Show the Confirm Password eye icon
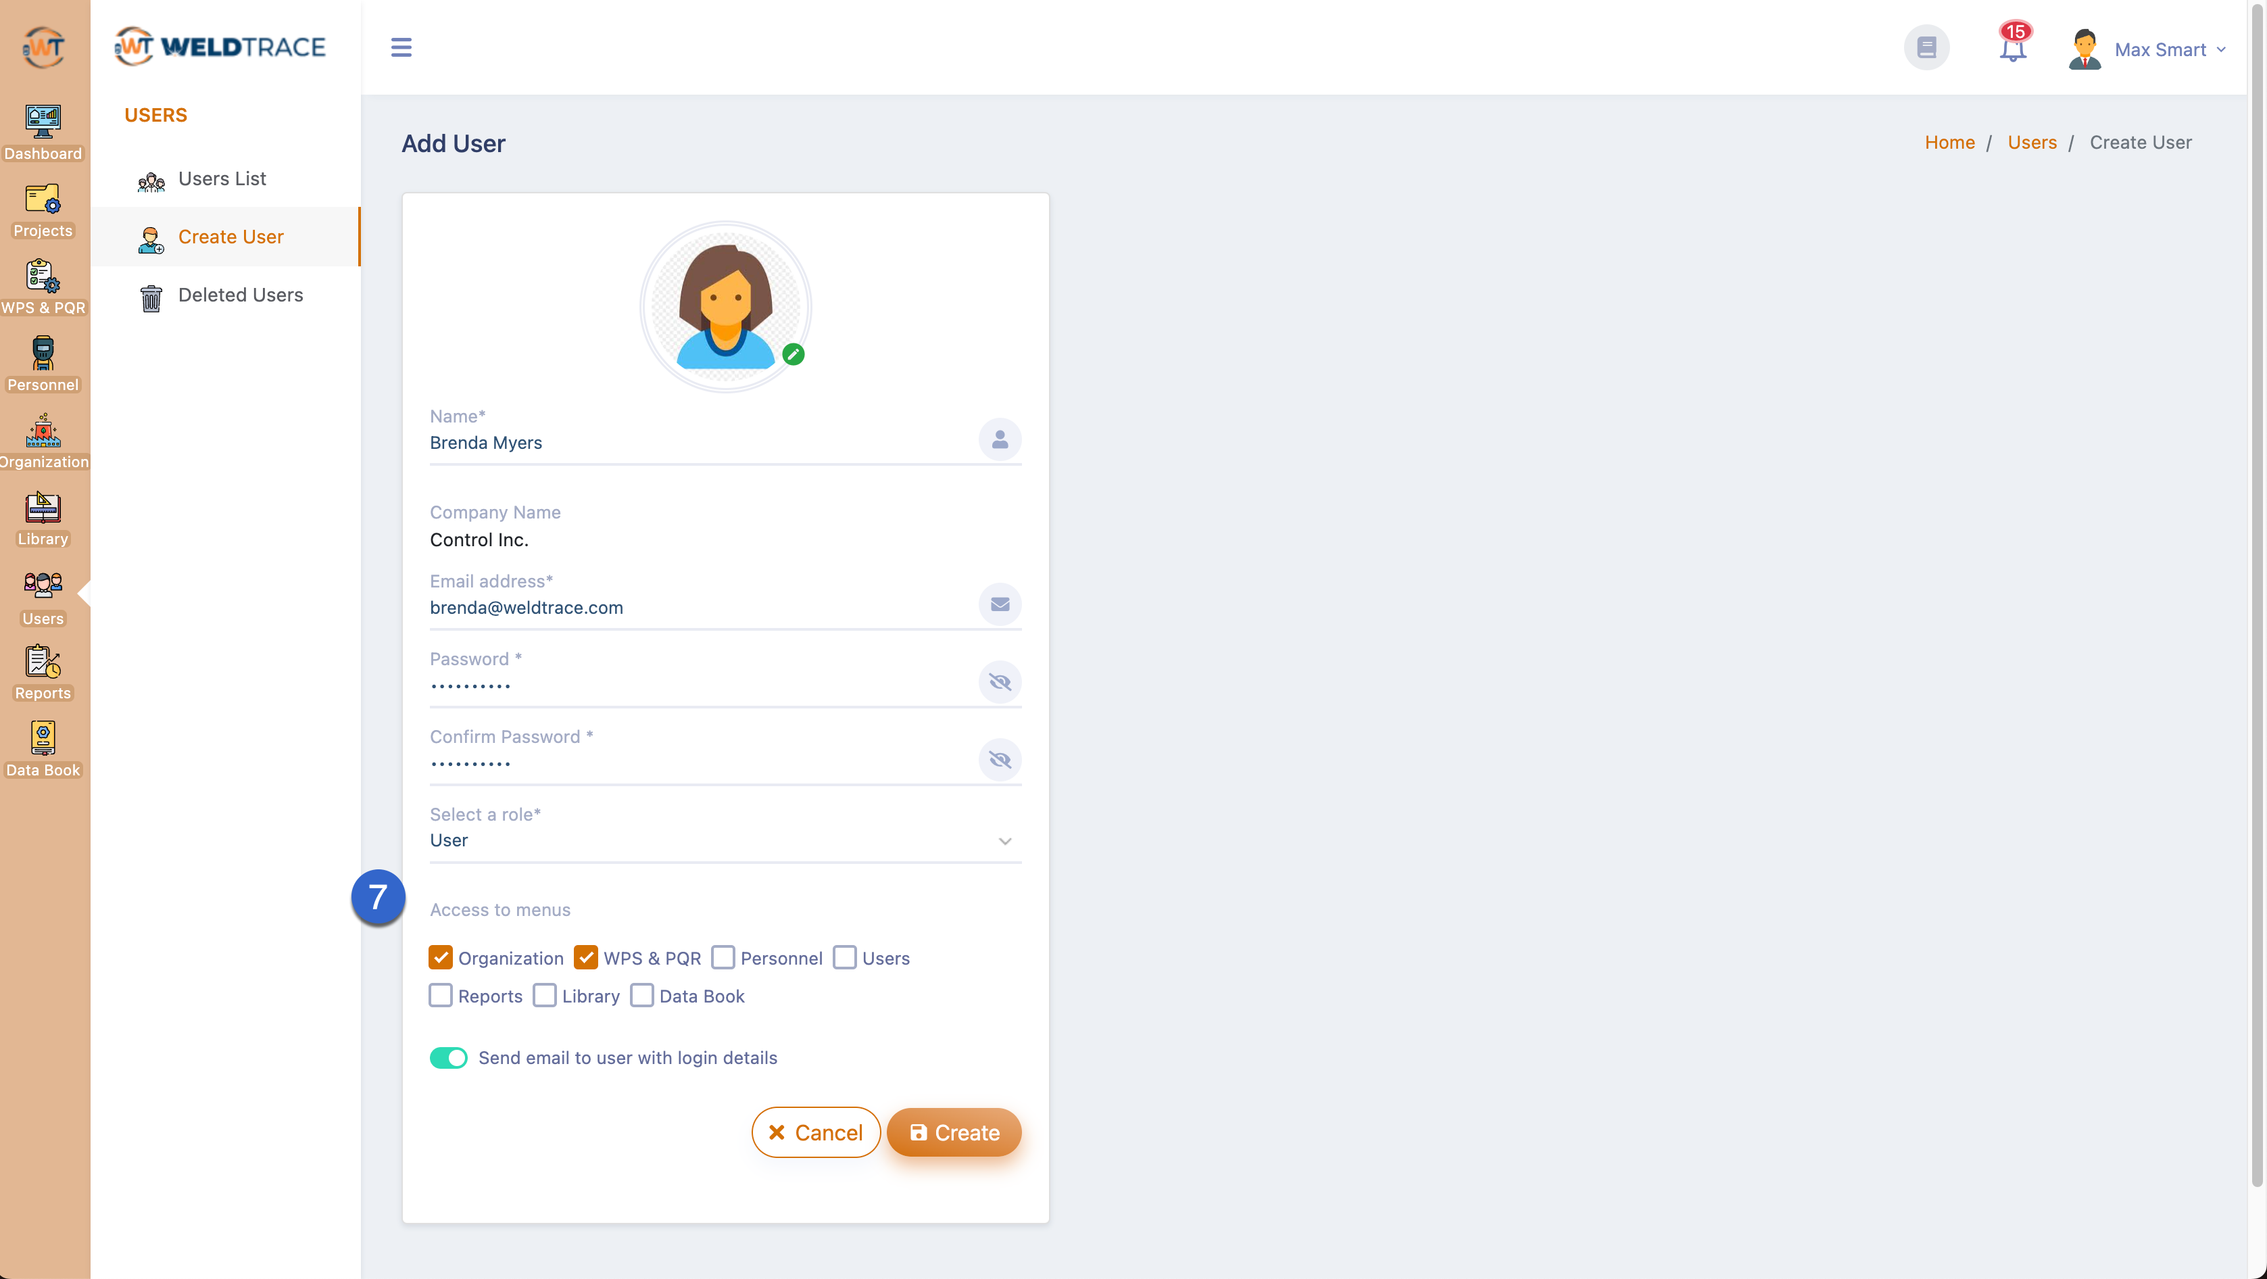 tap(1000, 760)
